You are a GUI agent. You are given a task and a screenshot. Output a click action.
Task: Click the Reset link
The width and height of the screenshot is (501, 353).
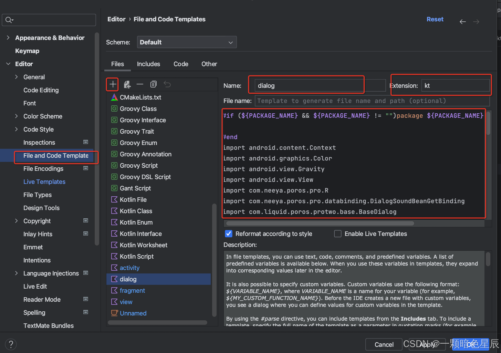[x=435, y=19]
